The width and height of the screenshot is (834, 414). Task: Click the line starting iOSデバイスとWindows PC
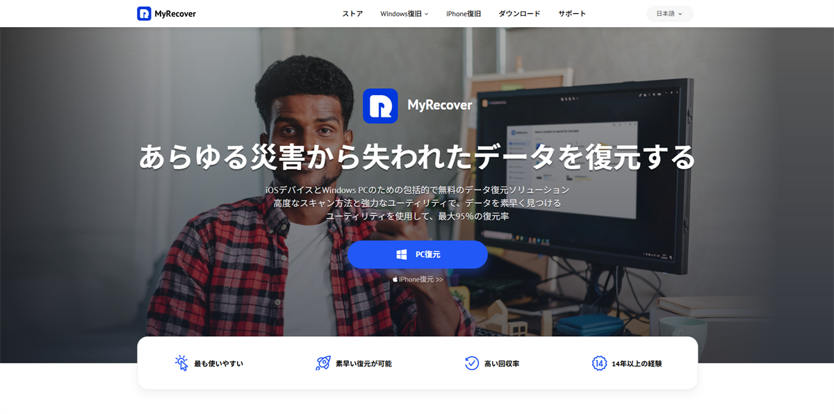pos(418,190)
